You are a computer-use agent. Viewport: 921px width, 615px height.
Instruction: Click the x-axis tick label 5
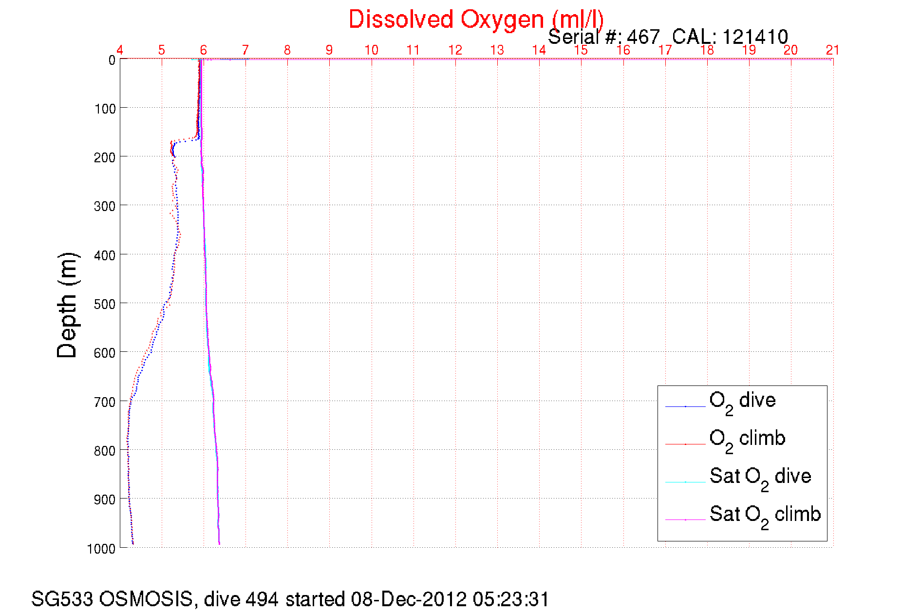tap(162, 50)
